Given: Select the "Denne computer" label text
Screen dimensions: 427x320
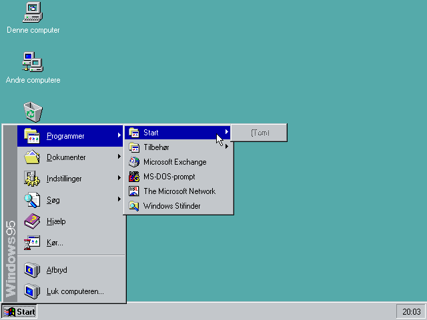Looking at the screenshot, I should click(33, 30).
